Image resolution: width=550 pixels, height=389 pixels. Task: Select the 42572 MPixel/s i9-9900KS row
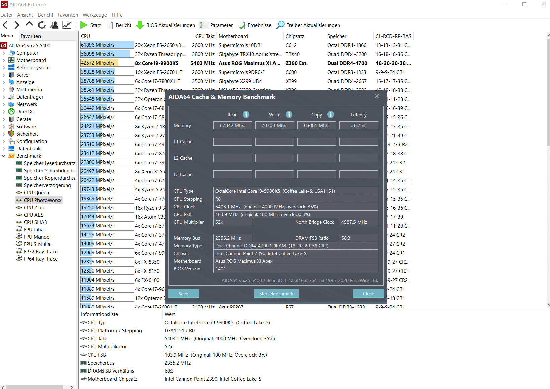pyautogui.click(x=246, y=63)
